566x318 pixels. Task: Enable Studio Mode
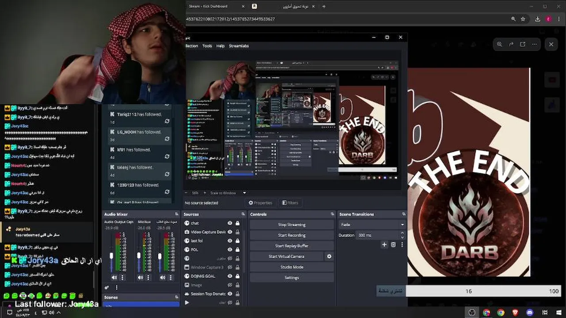click(292, 267)
